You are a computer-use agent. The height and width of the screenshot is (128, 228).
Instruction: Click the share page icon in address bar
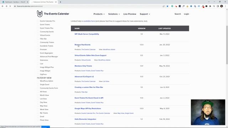coord(164,6)
